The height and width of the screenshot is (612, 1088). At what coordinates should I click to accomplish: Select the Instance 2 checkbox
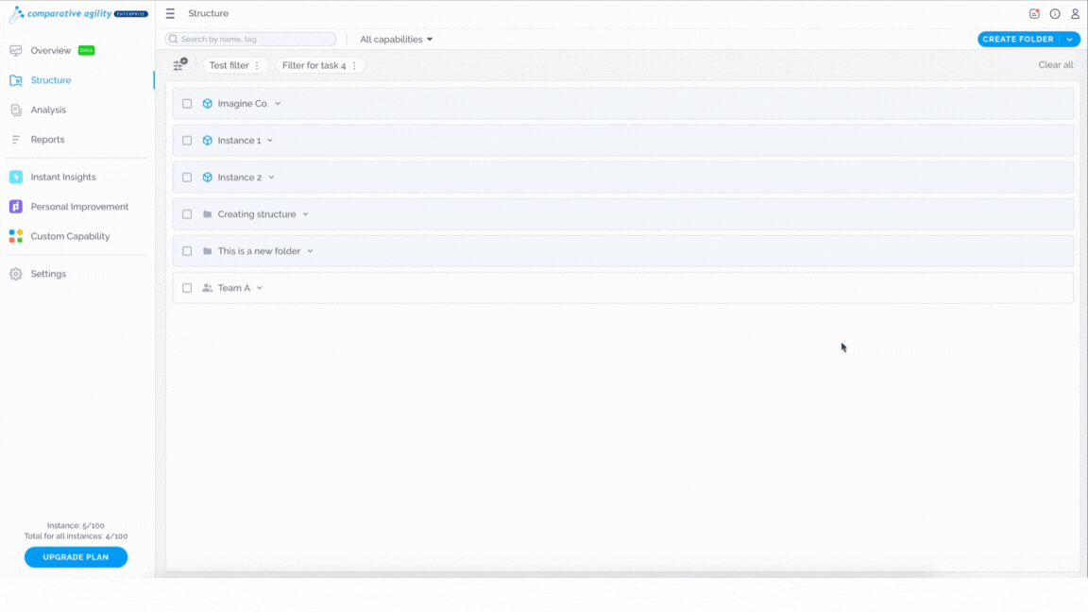(x=187, y=177)
